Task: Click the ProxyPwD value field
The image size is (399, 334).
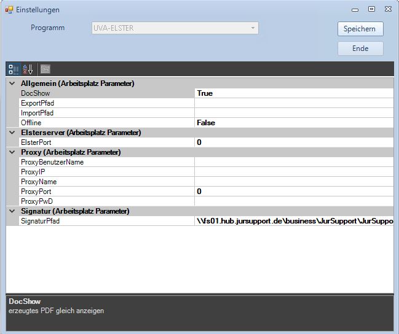Action: tap(293, 201)
